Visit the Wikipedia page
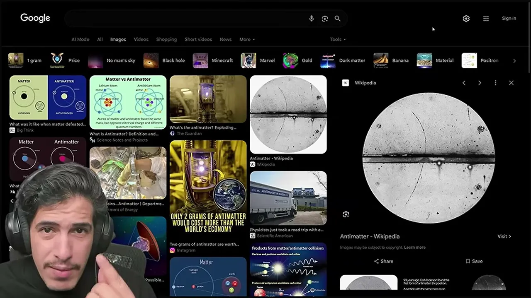531x298 pixels. tap(504, 236)
